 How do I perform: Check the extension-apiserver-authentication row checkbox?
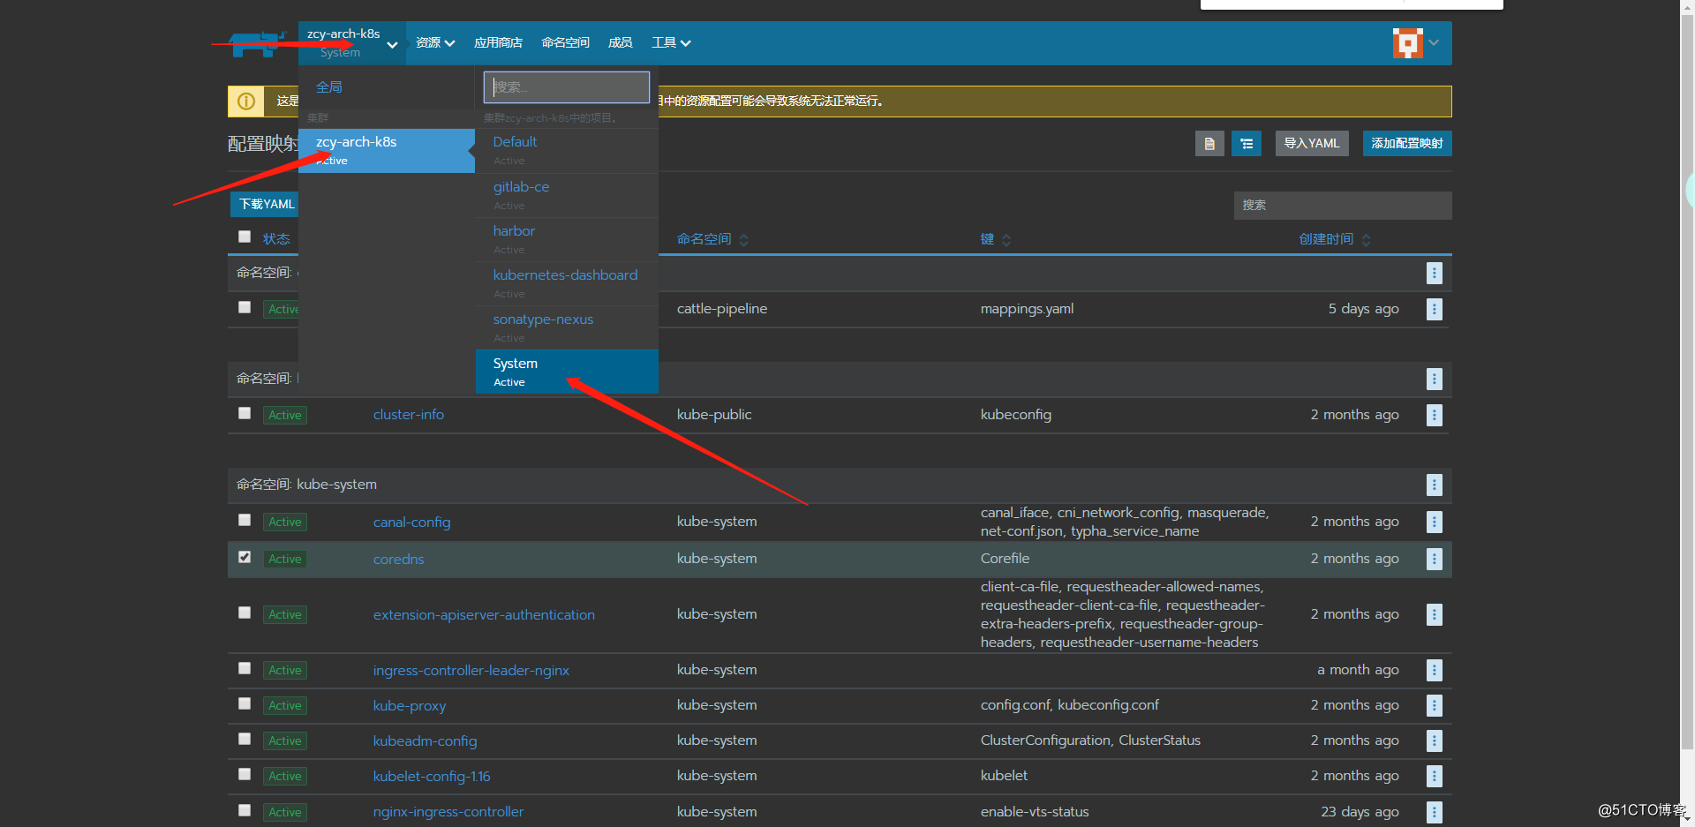point(245,613)
